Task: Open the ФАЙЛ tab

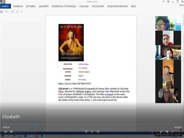Action: pyautogui.click(x=5, y=6)
